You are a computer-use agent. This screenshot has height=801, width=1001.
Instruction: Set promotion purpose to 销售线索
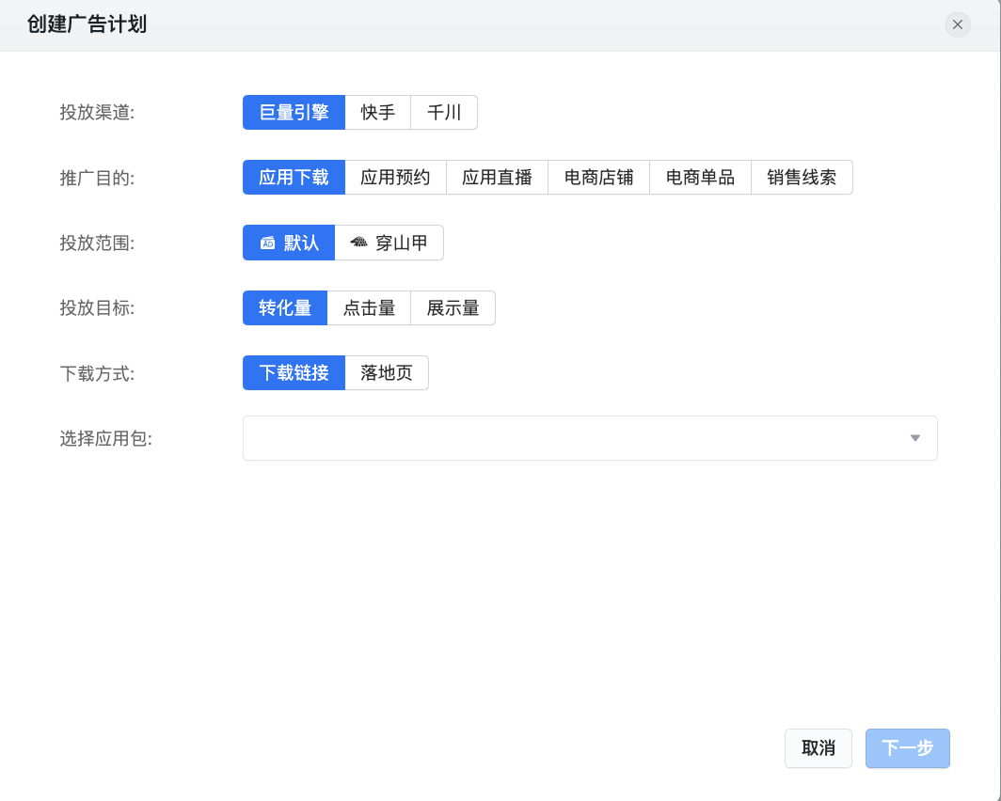(802, 178)
